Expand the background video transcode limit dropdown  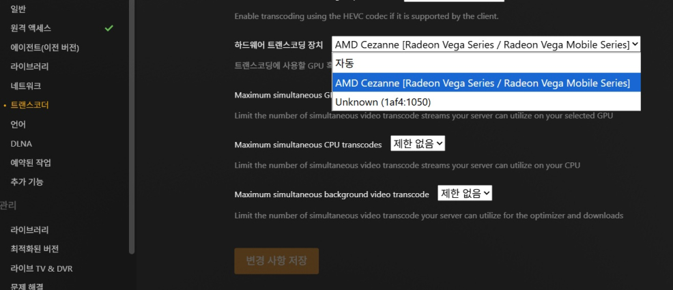coord(465,194)
